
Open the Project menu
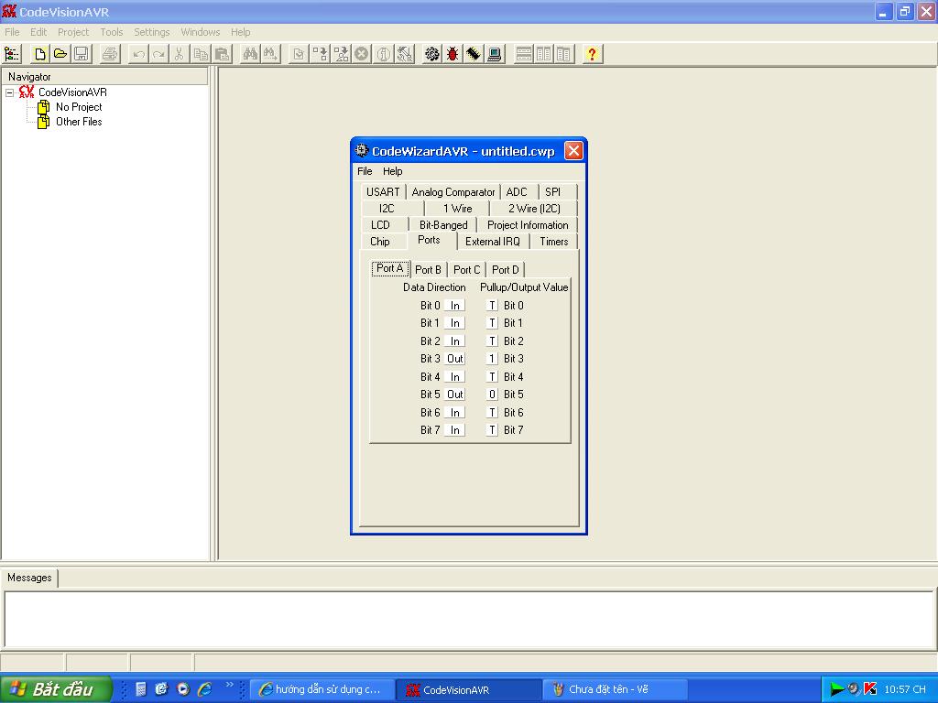tap(73, 32)
